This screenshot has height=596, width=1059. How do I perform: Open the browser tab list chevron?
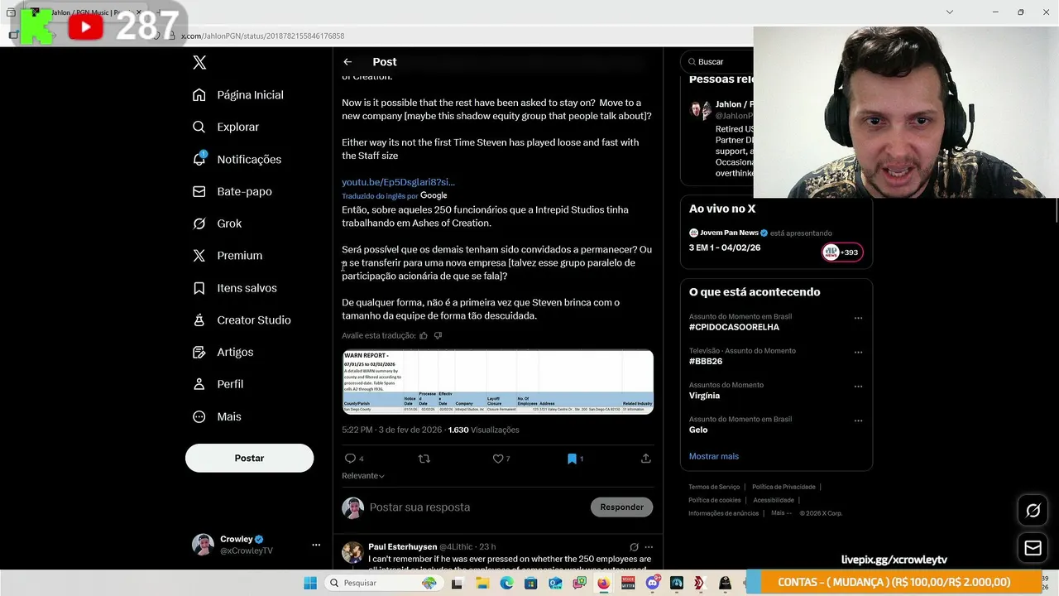950,12
